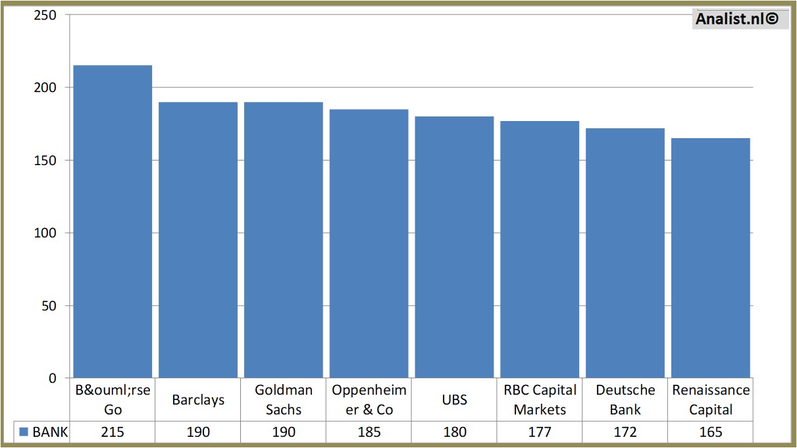797x448 pixels.
Task: Select the UBS bar
Action: pos(454,247)
